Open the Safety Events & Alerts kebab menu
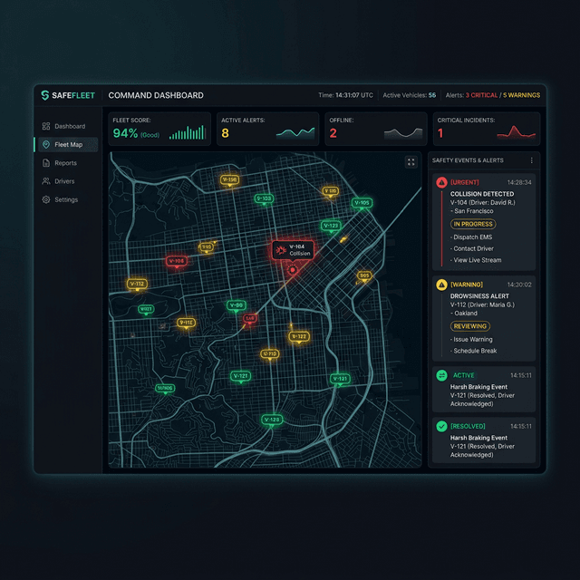This screenshot has height=580, width=580. coord(532,160)
